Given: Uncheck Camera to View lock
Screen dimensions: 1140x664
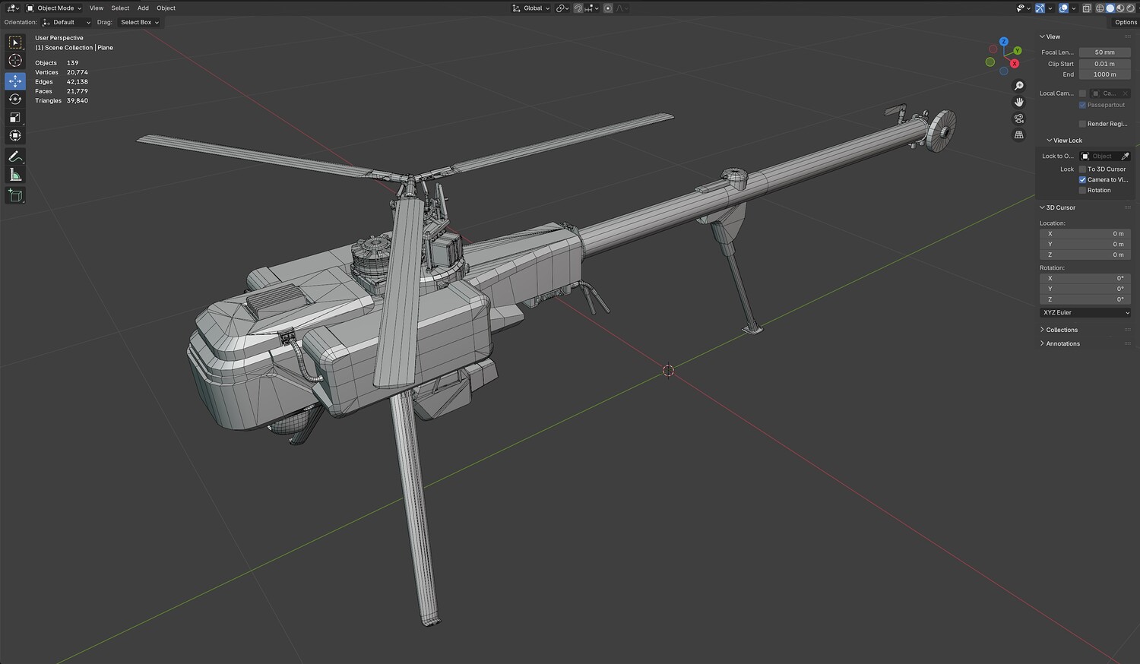Looking at the screenshot, I should point(1082,180).
